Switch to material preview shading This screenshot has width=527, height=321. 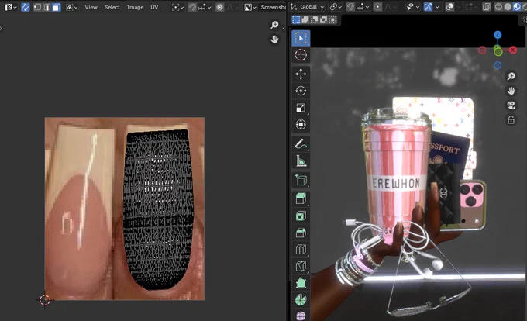point(517,7)
